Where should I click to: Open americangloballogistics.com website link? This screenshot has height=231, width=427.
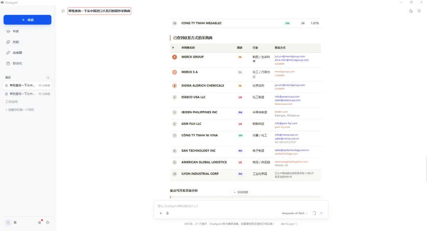tap(291, 162)
